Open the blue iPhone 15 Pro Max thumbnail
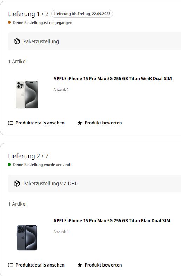This screenshot has height=276, width=181. coord(27,238)
